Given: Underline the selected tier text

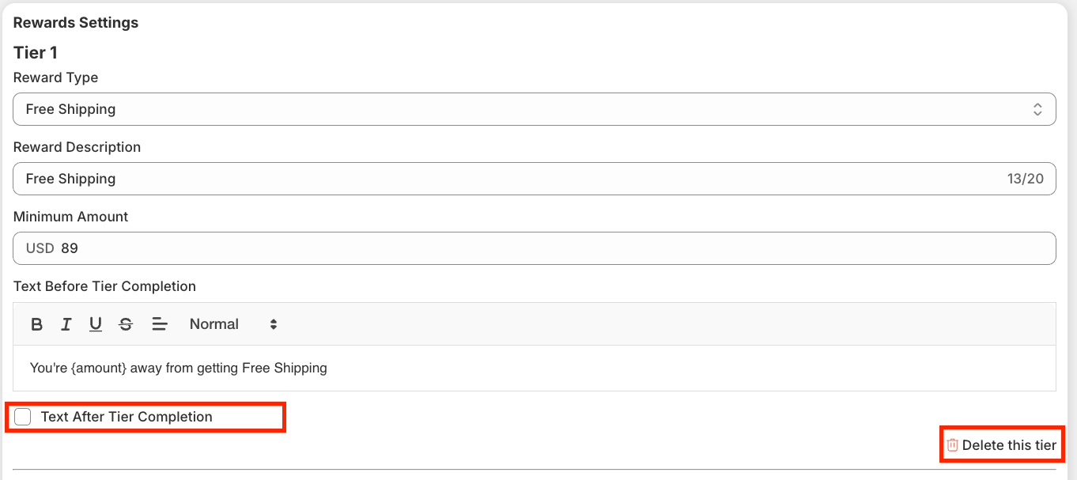Looking at the screenshot, I should (96, 324).
